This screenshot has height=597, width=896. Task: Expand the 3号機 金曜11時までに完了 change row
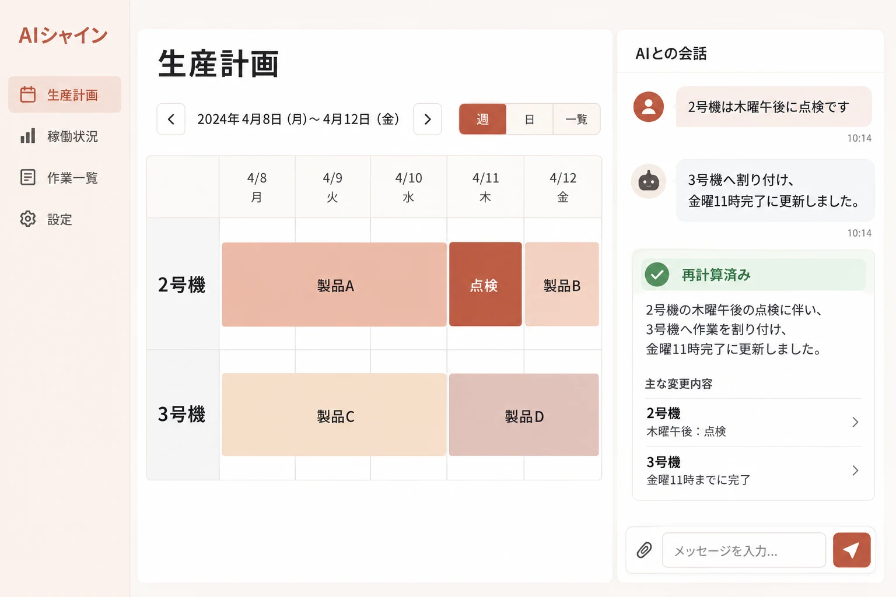pyautogui.click(x=753, y=470)
